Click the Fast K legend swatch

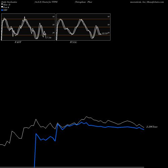point(2,7)
